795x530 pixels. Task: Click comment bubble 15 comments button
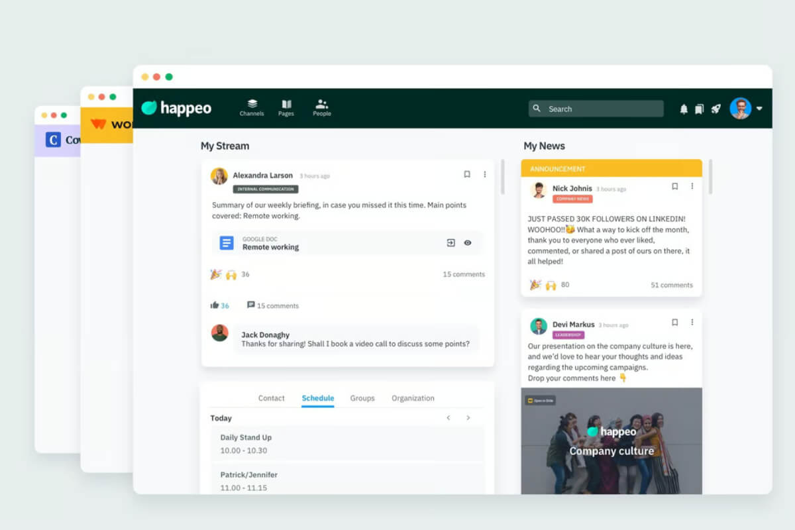coord(272,305)
